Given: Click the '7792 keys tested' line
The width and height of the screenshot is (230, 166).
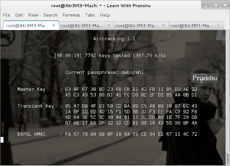Looking at the screenshot, I should point(110,55).
